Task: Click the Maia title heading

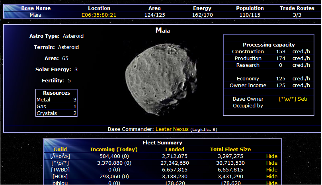Action: (163, 30)
